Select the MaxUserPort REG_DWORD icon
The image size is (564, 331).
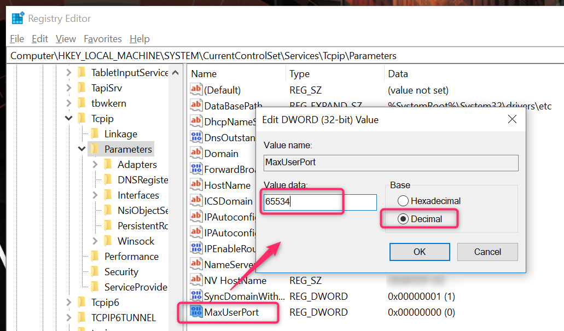tap(196, 312)
